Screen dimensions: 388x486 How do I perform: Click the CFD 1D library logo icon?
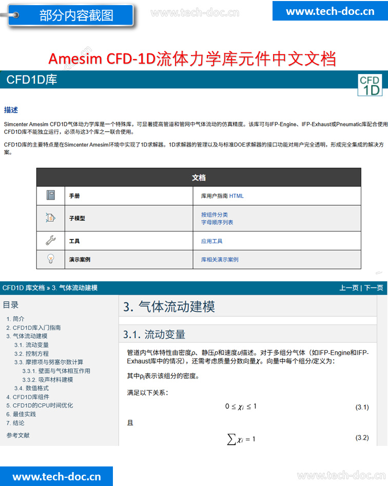click(370, 85)
